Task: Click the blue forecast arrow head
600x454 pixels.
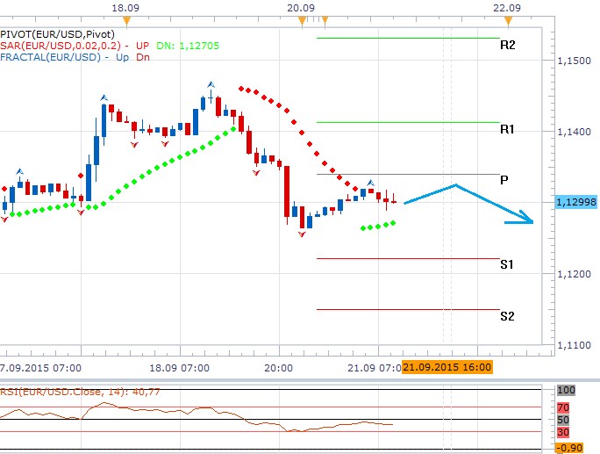Action: click(526, 221)
